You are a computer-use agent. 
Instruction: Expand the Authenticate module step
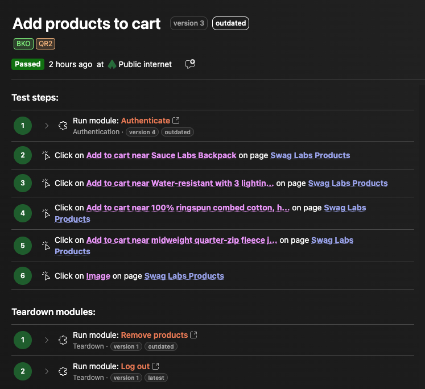point(47,126)
